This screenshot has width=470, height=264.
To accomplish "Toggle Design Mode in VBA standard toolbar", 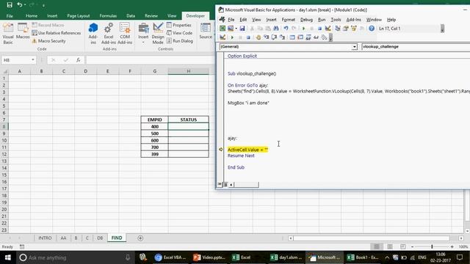I will pos(328,29).
